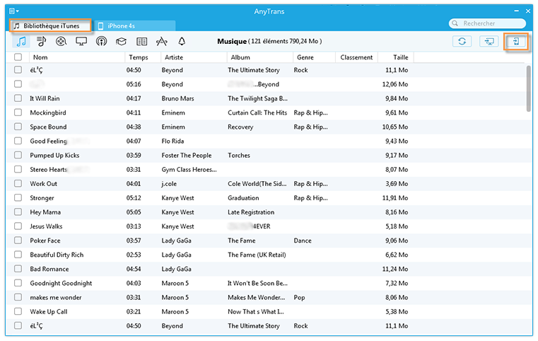The height and width of the screenshot is (341, 538).
Task: Open the AnyTrans menu icon in title bar
Action: coord(13,11)
